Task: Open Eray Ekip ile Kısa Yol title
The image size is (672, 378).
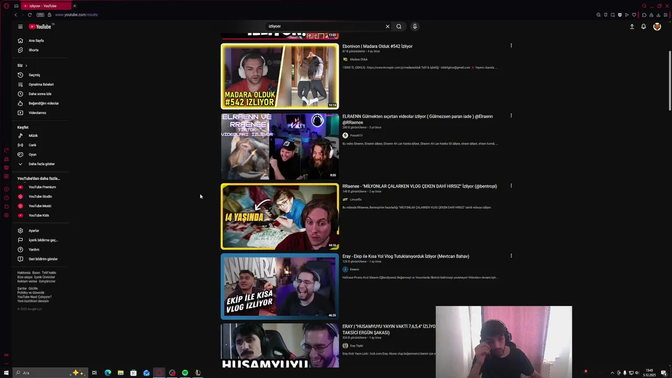Action: 406,256
